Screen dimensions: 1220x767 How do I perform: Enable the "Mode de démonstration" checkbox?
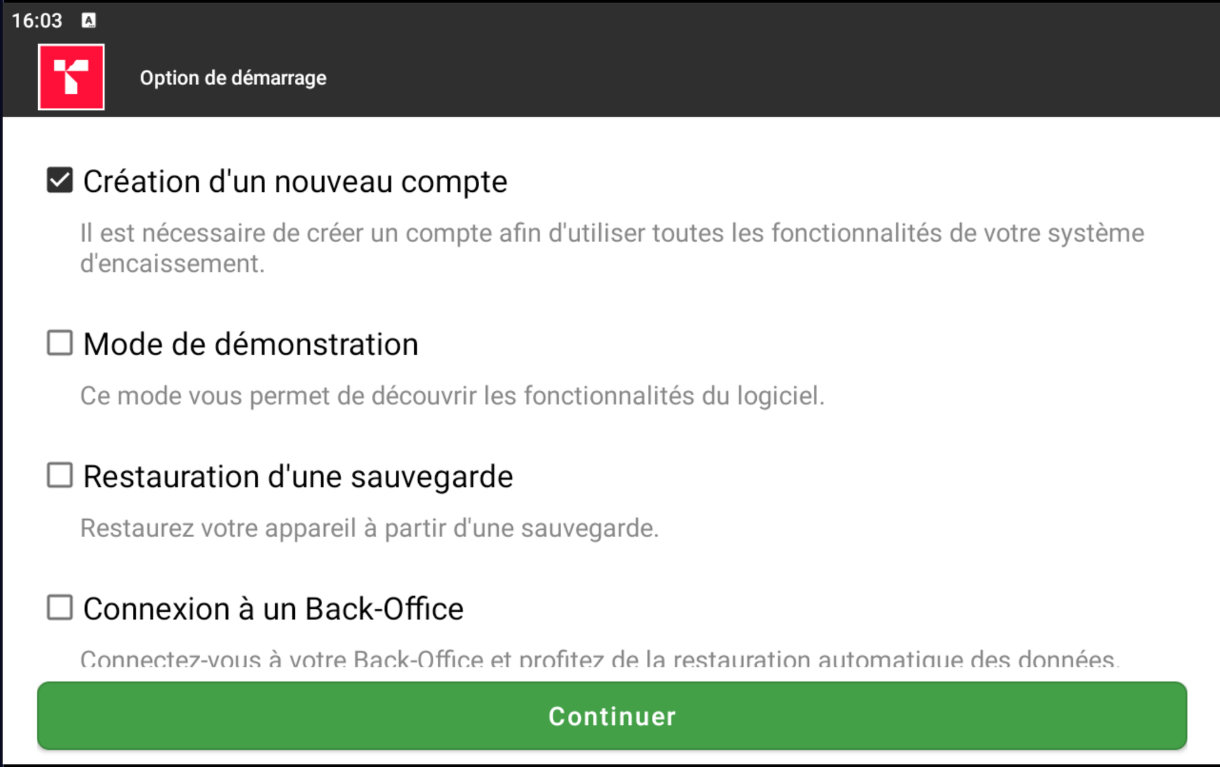pyautogui.click(x=60, y=343)
